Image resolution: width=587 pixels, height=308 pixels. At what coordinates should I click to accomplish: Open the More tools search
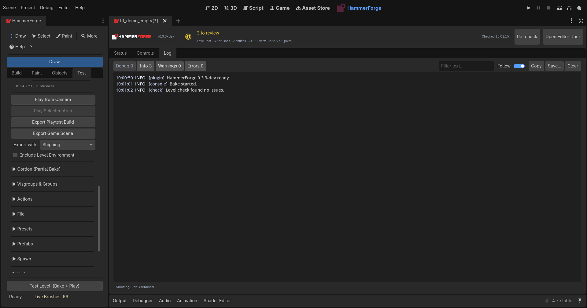point(89,36)
